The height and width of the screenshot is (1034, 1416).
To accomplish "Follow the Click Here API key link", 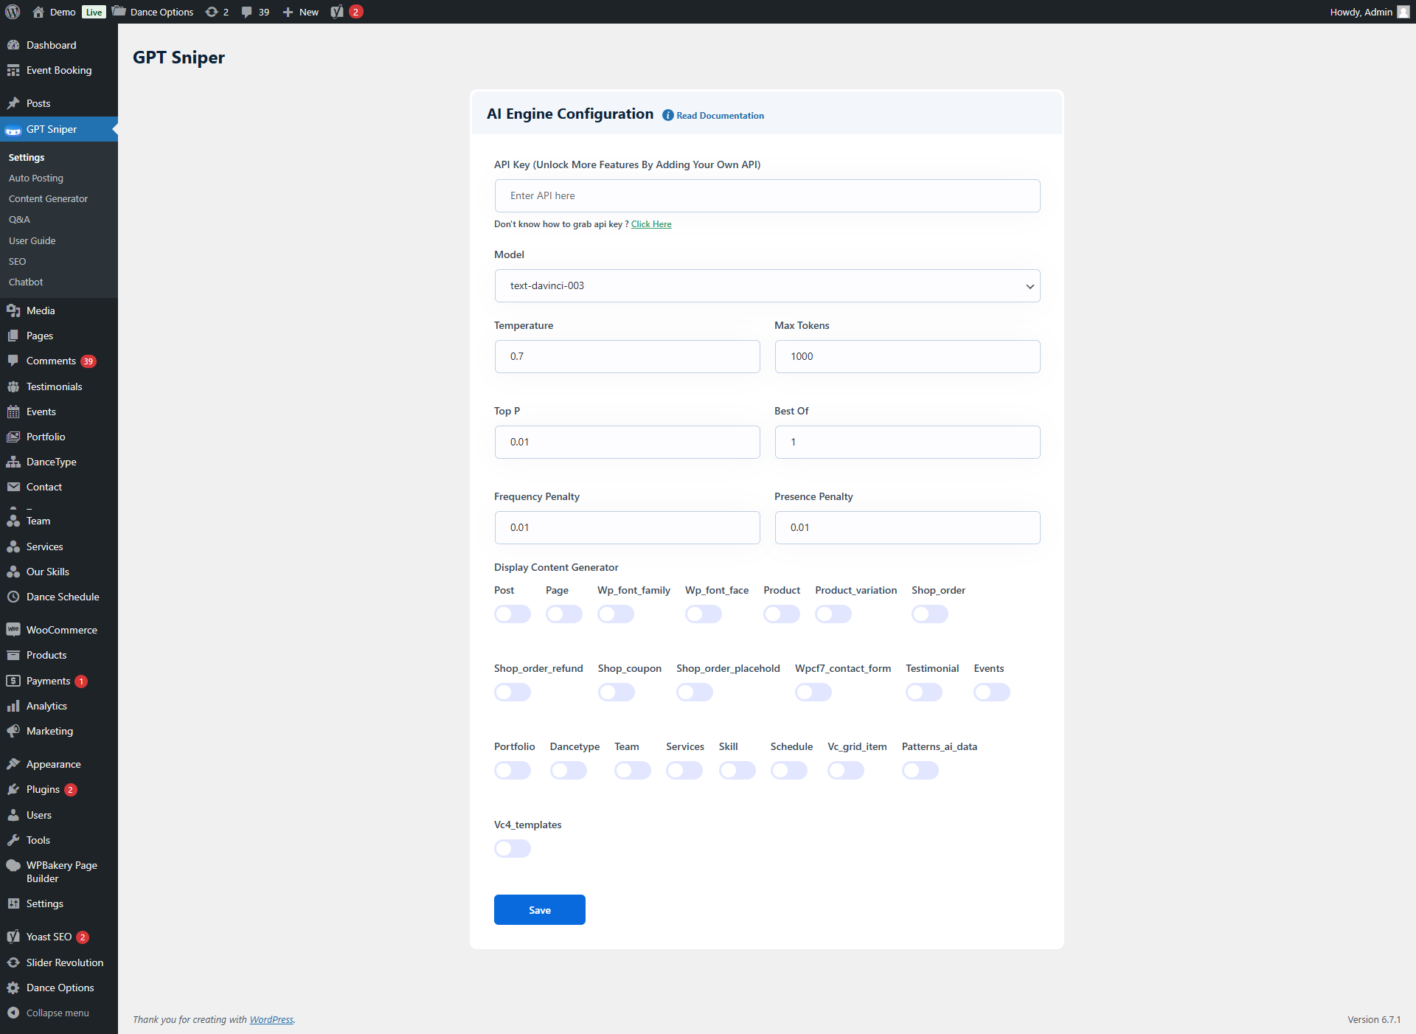I will coord(651,224).
